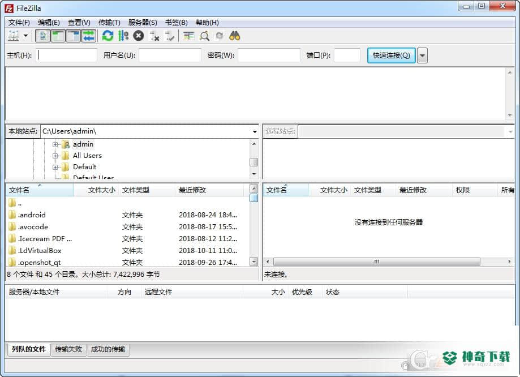Sort local files by 文件大小 column
Screen dimensions: 520x377
pos(96,190)
